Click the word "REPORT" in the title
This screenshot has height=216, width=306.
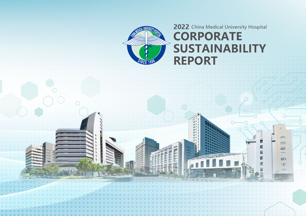(195, 61)
